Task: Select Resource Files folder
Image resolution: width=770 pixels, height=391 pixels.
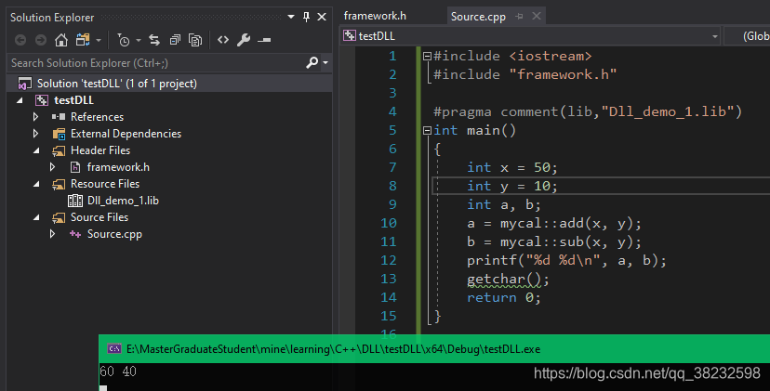Action: (x=105, y=184)
